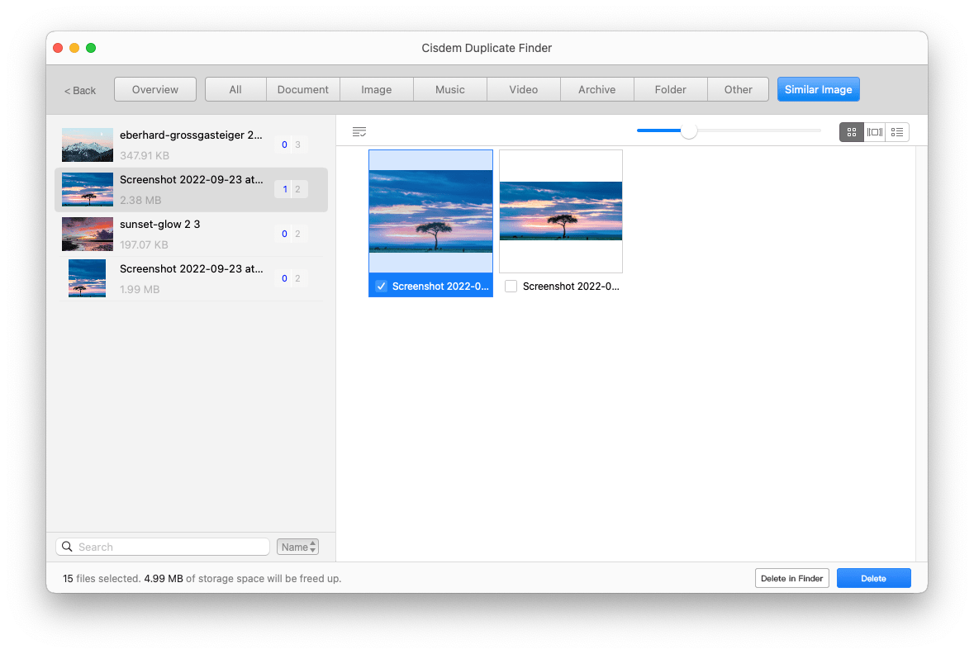Switch to grid thumbnail view
Image resolution: width=974 pixels, height=654 pixels.
[852, 132]
